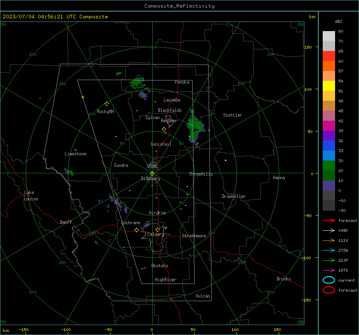Click the yellow radar-center diamond above Didsbury
Viewport: 359px width, 335px height.
(152, 173)
